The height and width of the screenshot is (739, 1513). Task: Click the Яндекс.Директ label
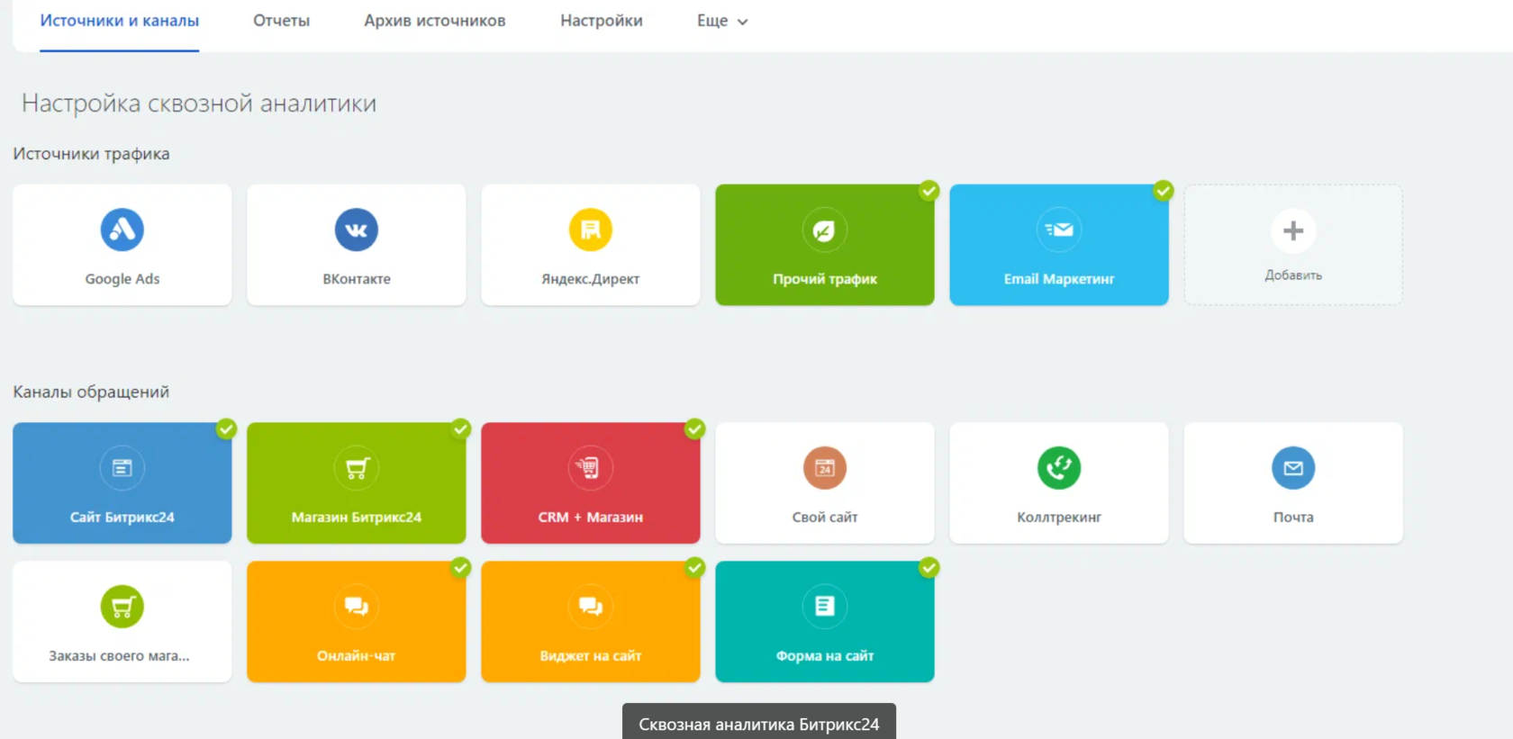pos(591,279)
